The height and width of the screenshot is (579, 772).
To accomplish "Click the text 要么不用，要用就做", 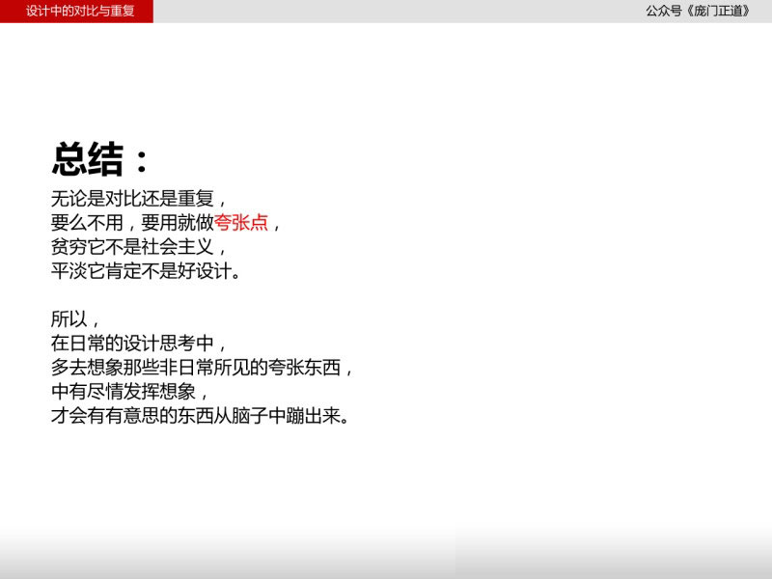I will pos(132,223).
